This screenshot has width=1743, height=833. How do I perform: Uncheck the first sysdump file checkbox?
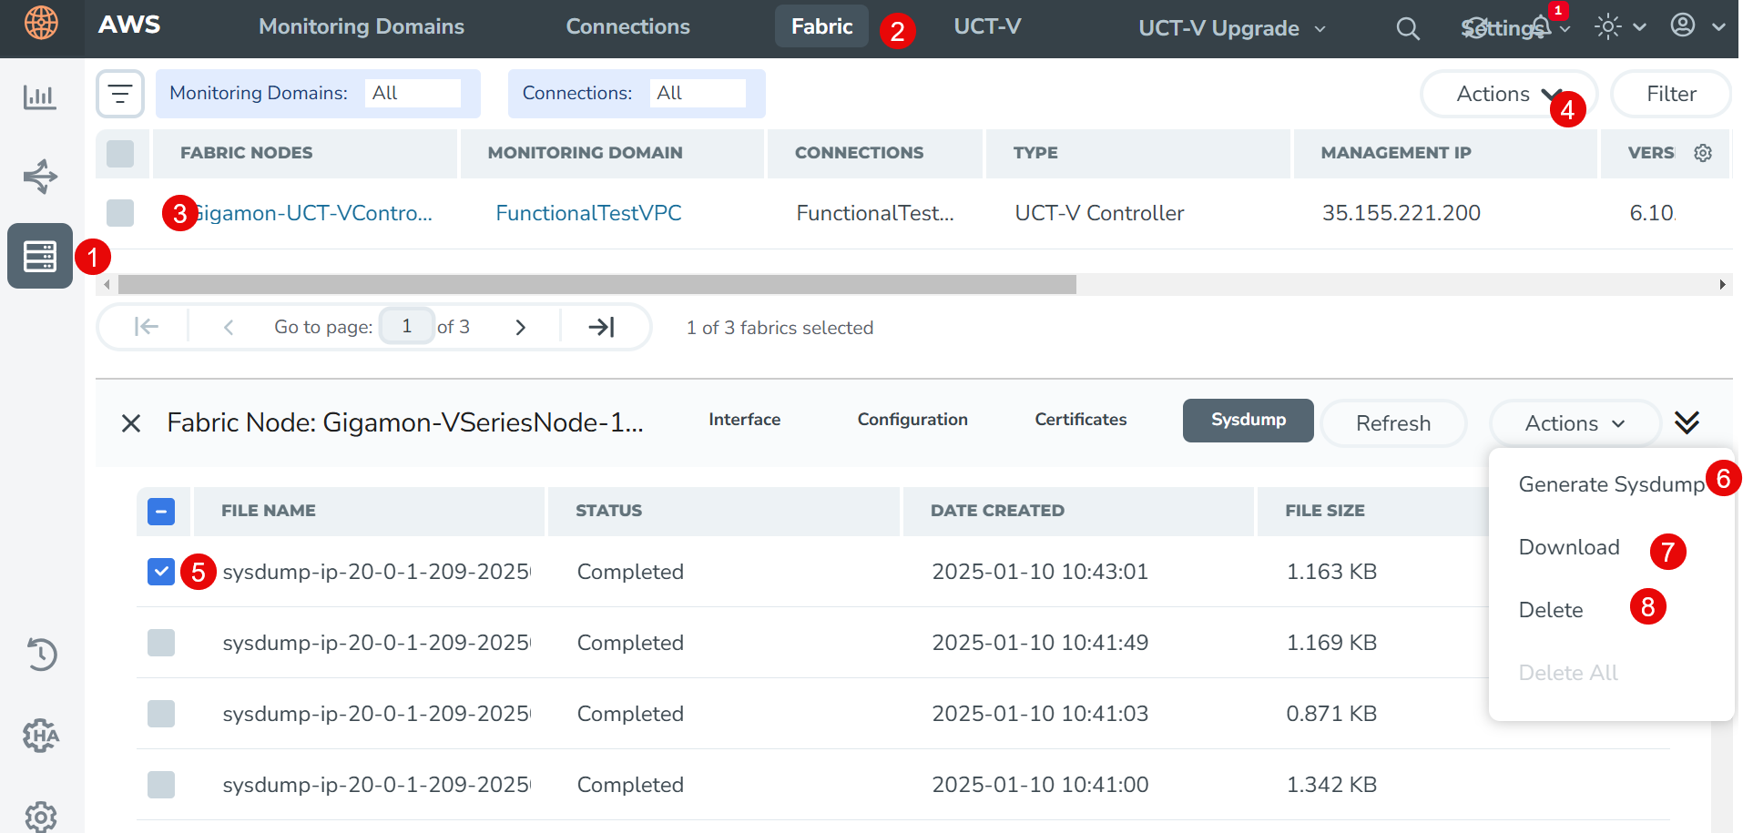click(x=161, y=572)
